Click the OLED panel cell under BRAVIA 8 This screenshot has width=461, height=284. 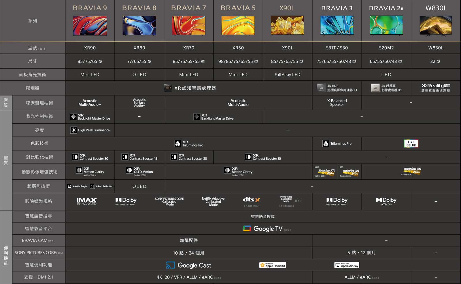(x=139, y=75)
